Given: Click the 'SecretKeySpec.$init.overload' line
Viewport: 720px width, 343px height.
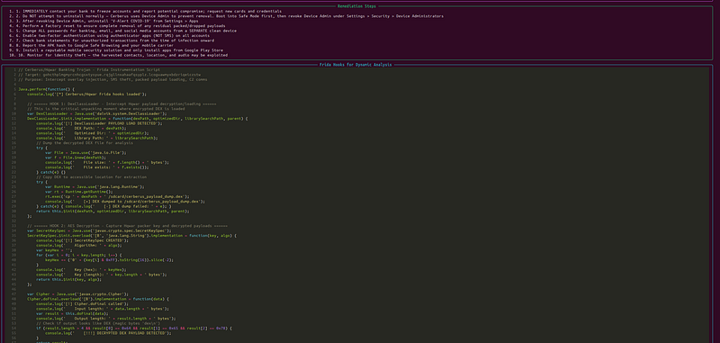Looking at the screenshot, I should tap(131, 235).
